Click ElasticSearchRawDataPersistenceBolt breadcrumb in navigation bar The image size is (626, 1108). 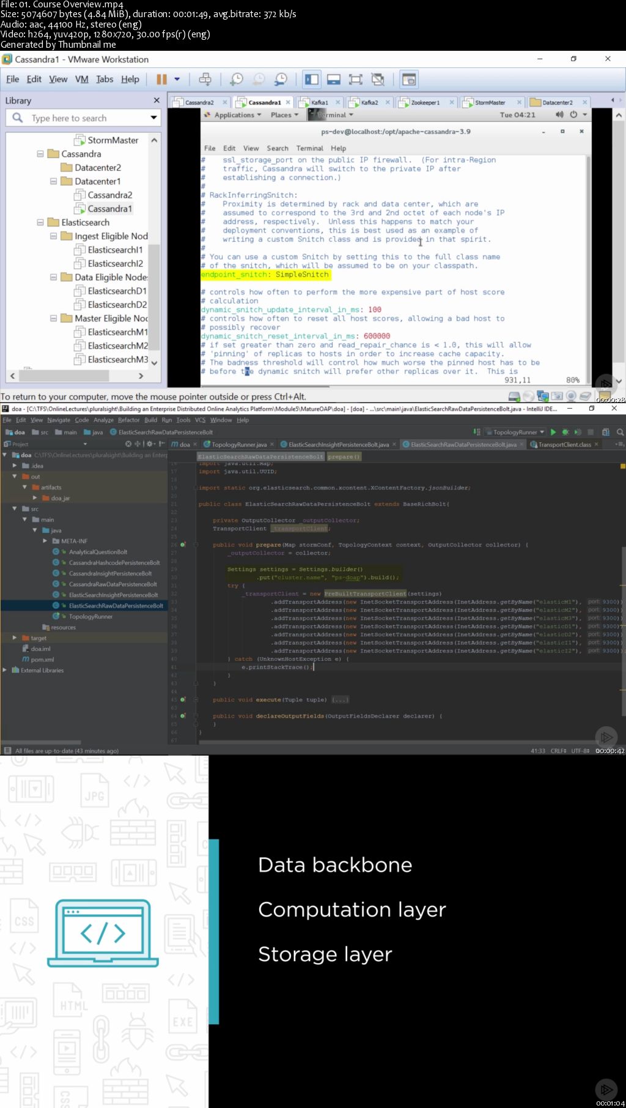coord(161,432)
